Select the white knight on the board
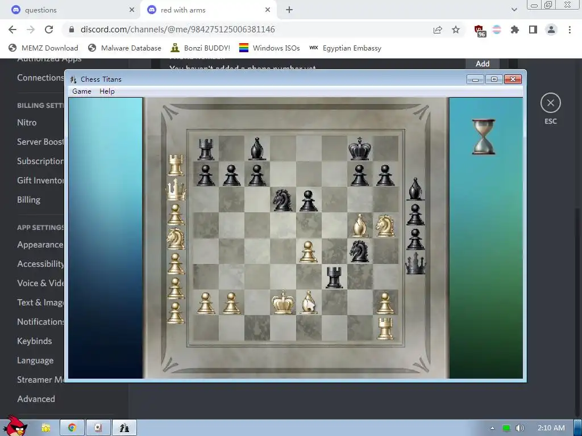The height and width of the screenshot is (436, 582). pos(385,225)
